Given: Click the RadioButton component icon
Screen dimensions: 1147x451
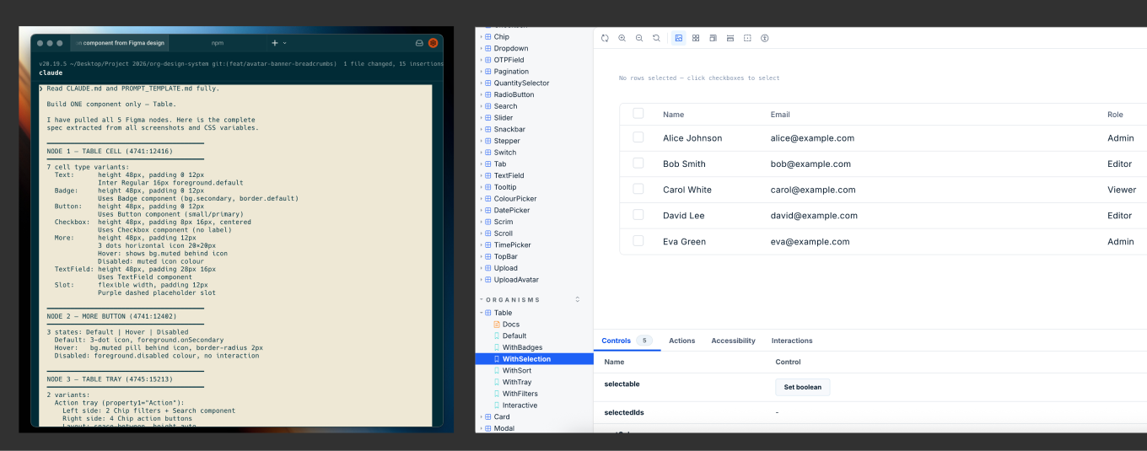Looking at the screenshot, I should tap(488, 94).
